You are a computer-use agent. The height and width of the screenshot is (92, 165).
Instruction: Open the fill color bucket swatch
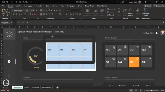30,14
